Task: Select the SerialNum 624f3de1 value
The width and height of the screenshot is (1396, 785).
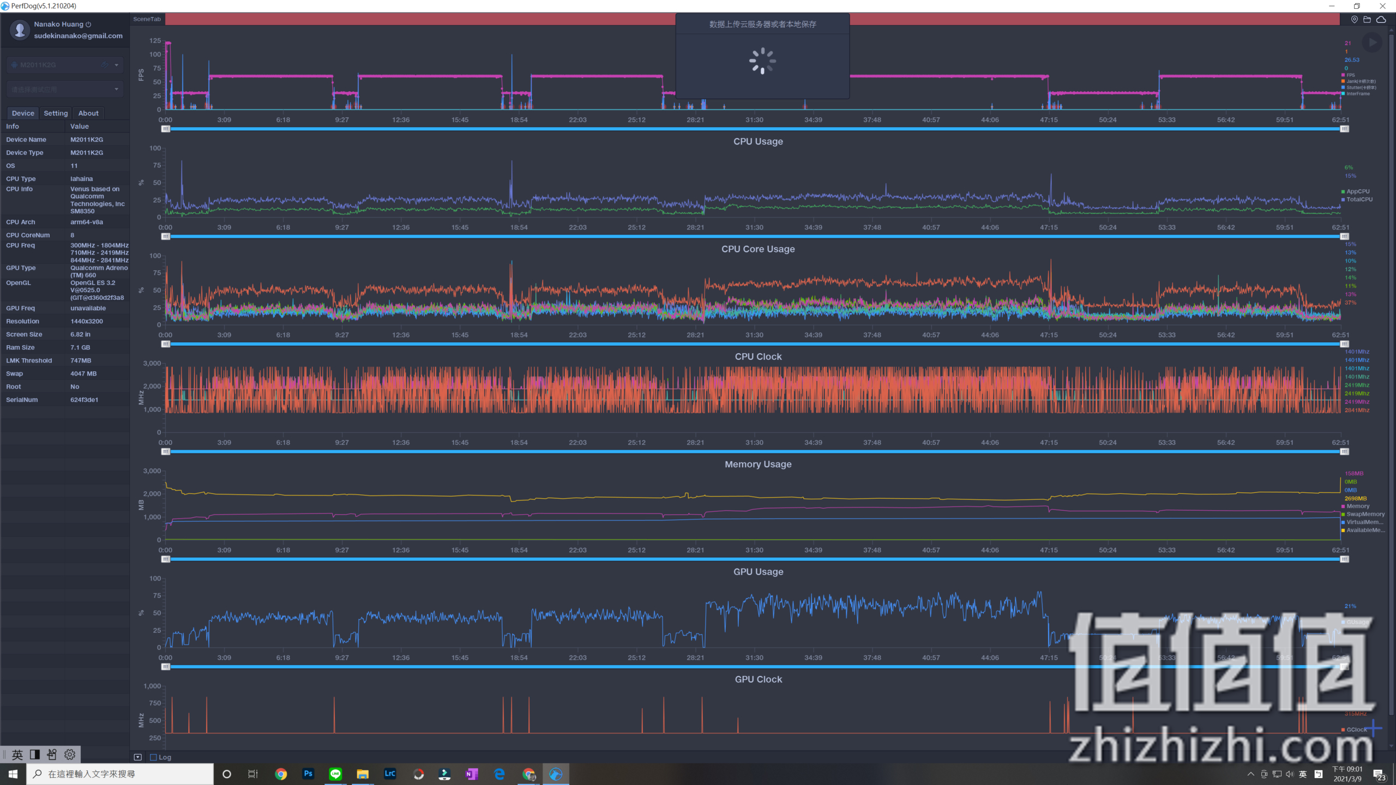Action: click(x=85, y=400)
